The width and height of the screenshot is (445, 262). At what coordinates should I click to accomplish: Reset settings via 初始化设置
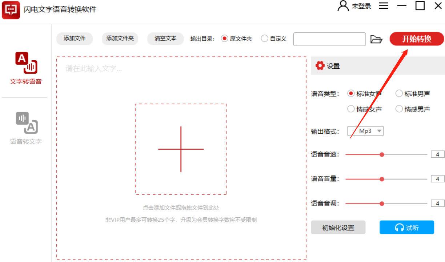click(338, 228)
